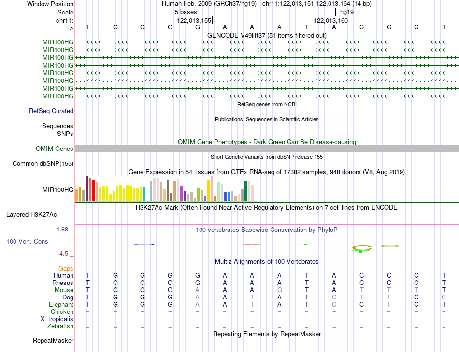Screen dimensions: 459x352
Task: Click the chr11:122,013,151-122,013,164 position text
Action: pos(317,4)
